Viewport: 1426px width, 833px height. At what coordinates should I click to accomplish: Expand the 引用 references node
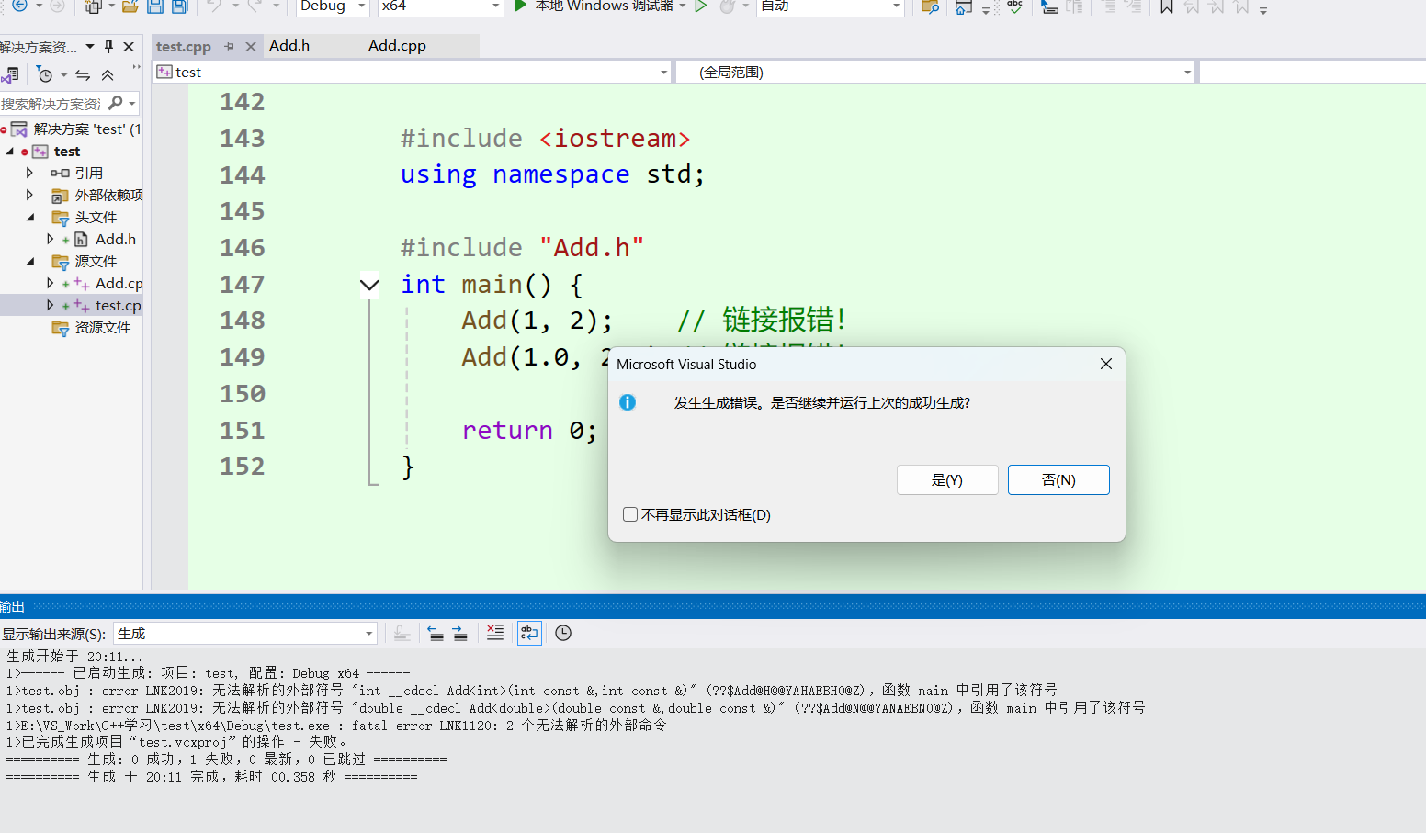(x=29, y=173)
